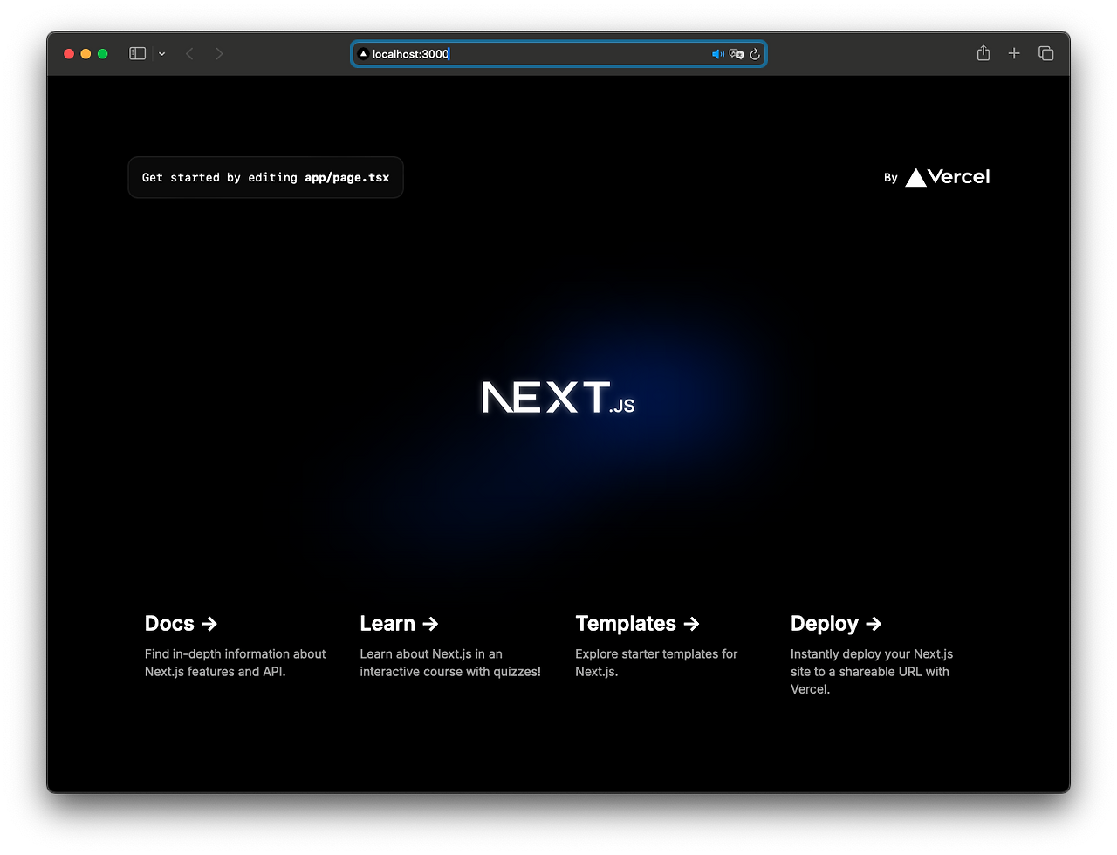Image resolution: width=1117 pixels, height=855 pixels.
Task: Click the 'Get started by editing app/page.tsx' text
Action: 265,178
